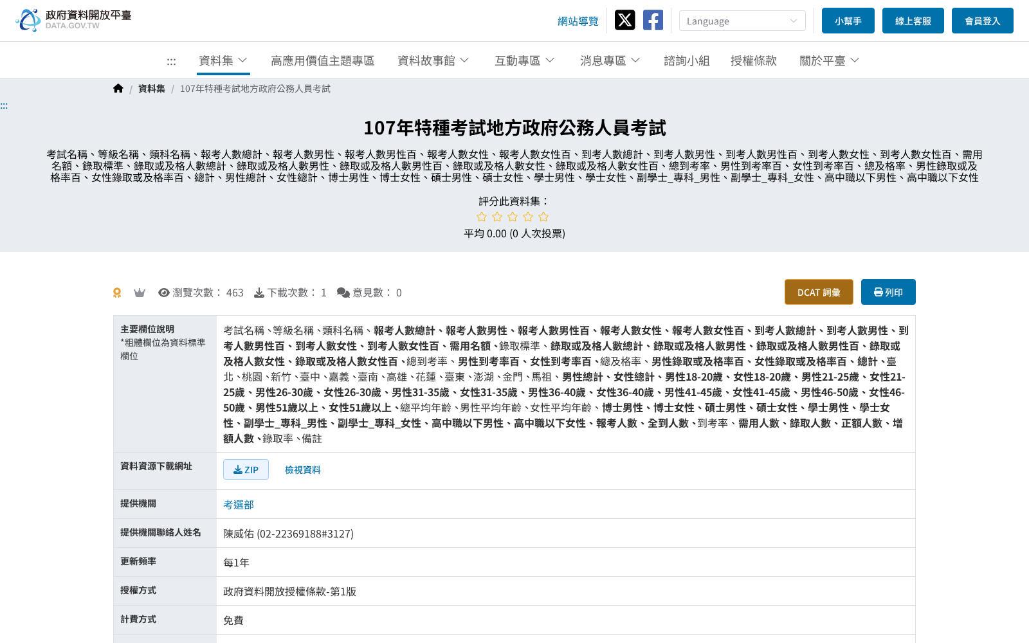
Task: Click the eye icon beside 瀏覽次數
Action: click(164, 293)
